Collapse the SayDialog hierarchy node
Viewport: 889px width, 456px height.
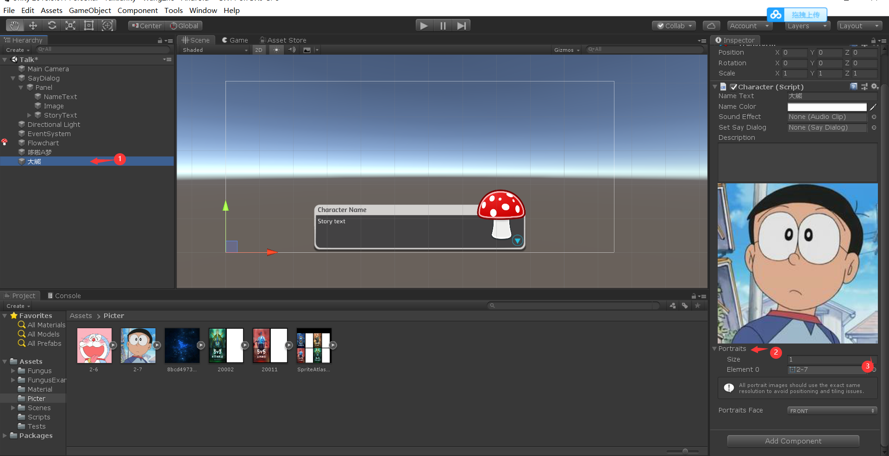tap(13, 78)
